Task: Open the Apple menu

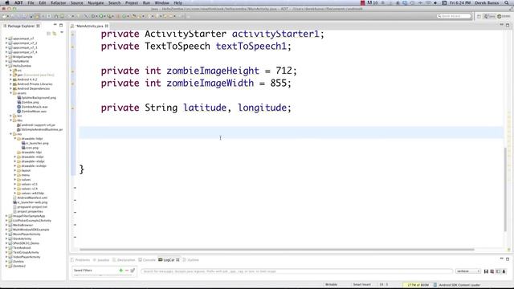Action: [x=7, y=3]
